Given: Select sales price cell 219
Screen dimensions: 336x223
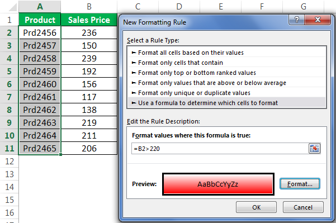Looking at the screenshot, I should [x=89, y=122].
